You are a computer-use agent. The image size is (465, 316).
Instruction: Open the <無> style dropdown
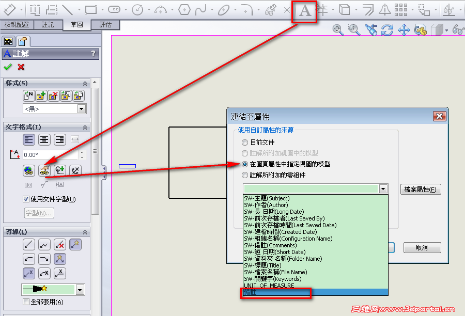pos(81,109)
